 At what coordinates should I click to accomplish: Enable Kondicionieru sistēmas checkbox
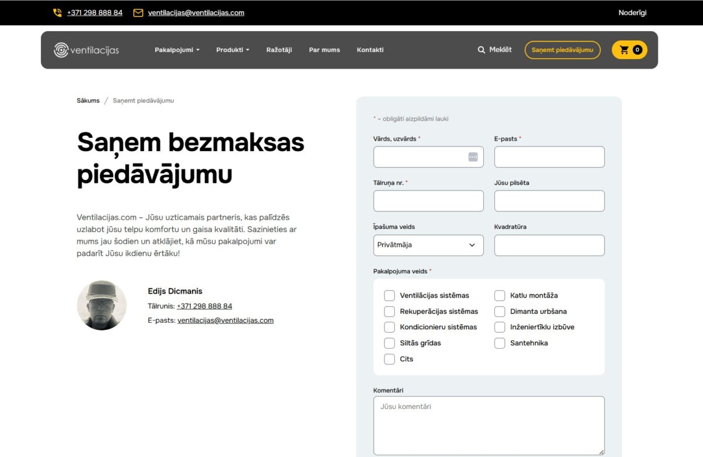pos(389,327)
